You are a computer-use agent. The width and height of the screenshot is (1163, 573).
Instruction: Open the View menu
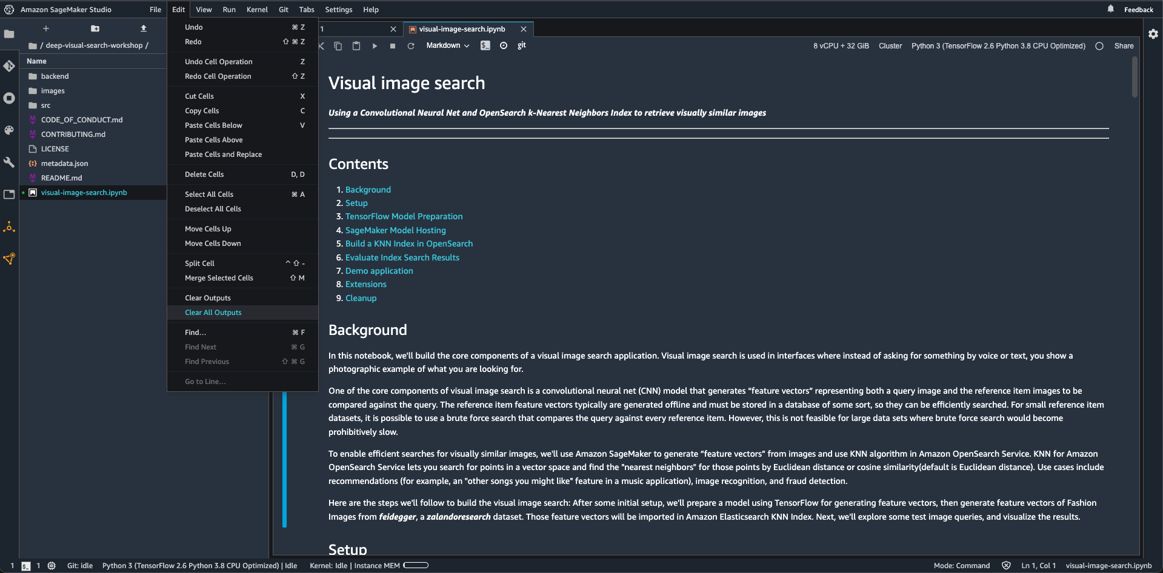[x=204, y=10]
